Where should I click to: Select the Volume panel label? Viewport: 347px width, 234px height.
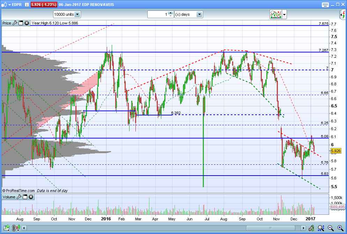click(x=9, y=197)
